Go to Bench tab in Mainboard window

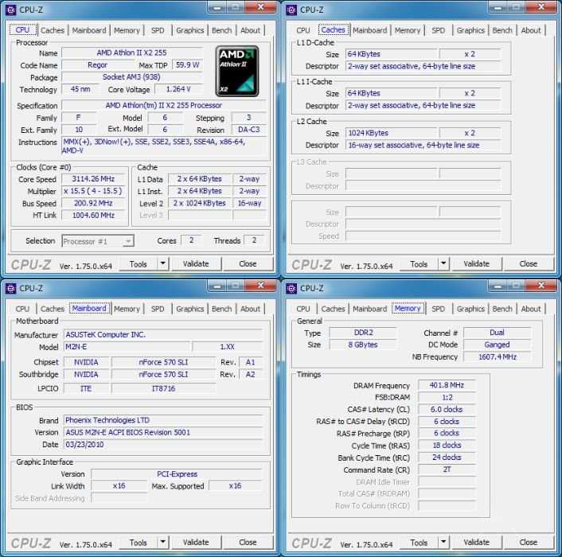click(x=222, y=309)
